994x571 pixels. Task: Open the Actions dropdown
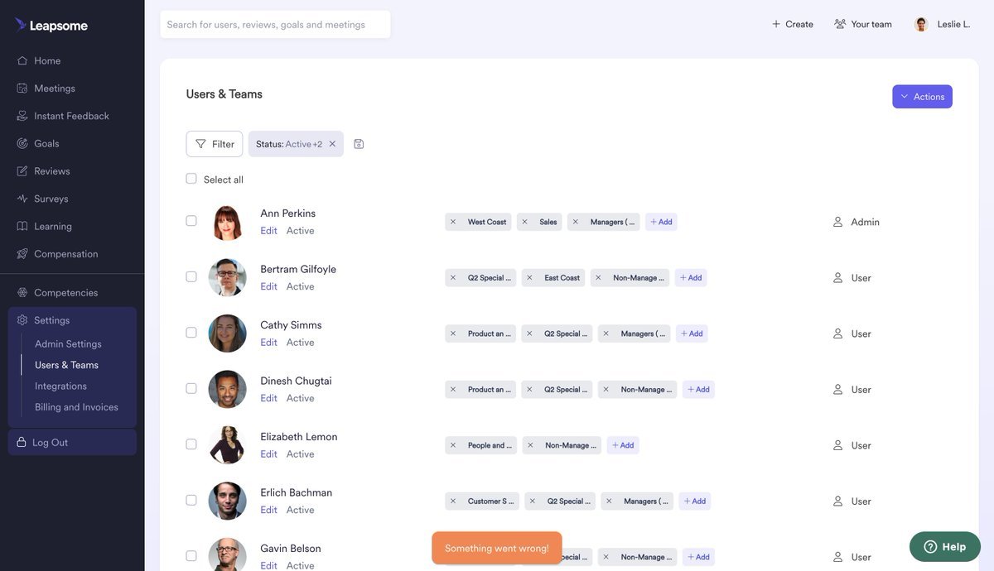pos(922,97)
